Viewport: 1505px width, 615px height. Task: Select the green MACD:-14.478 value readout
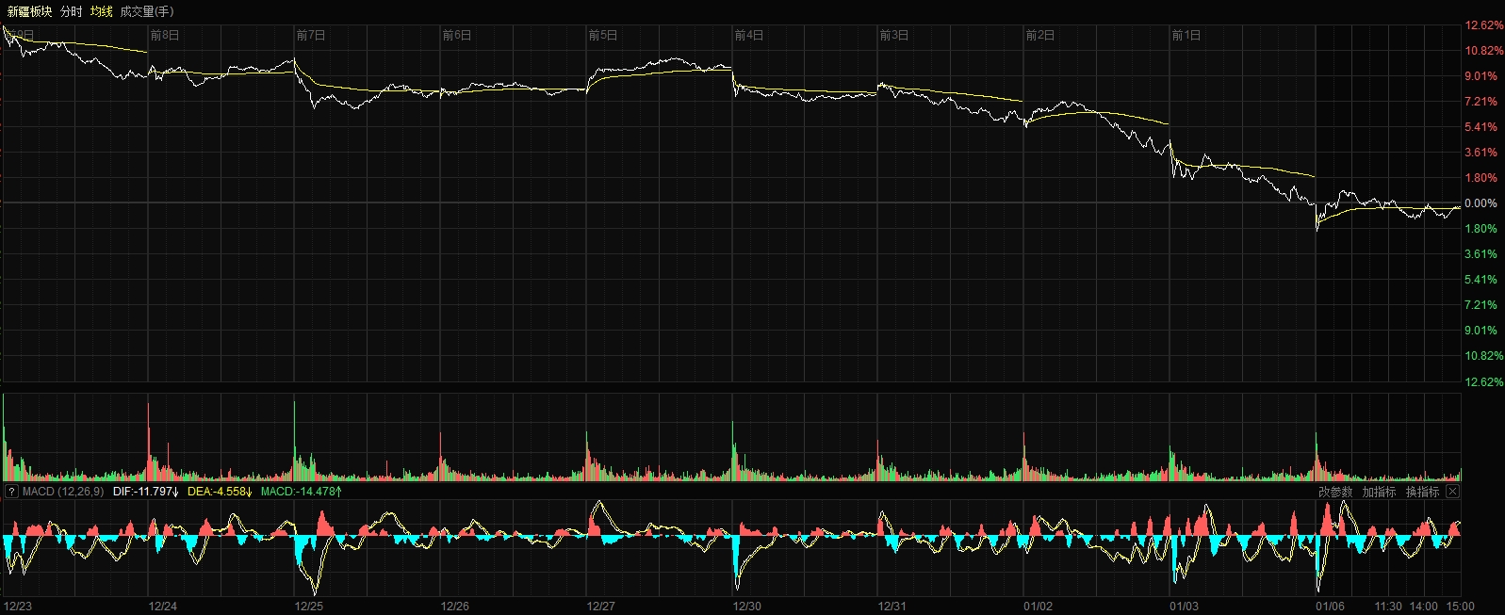301,492
